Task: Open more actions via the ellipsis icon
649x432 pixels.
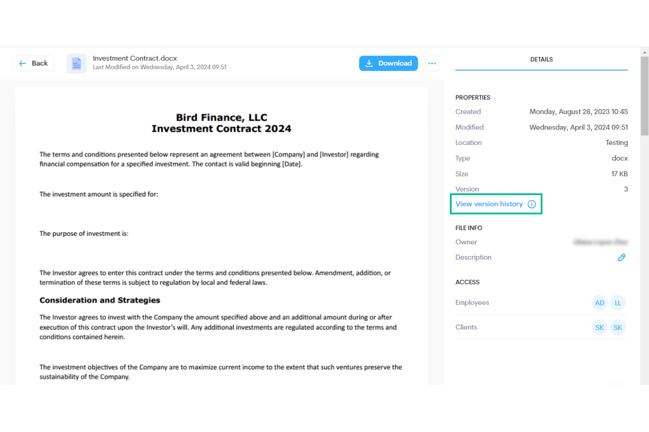Action: click(x=432, y=63)
